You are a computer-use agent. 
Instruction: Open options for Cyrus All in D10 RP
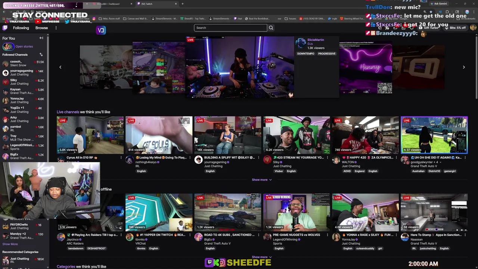point(121,158)
